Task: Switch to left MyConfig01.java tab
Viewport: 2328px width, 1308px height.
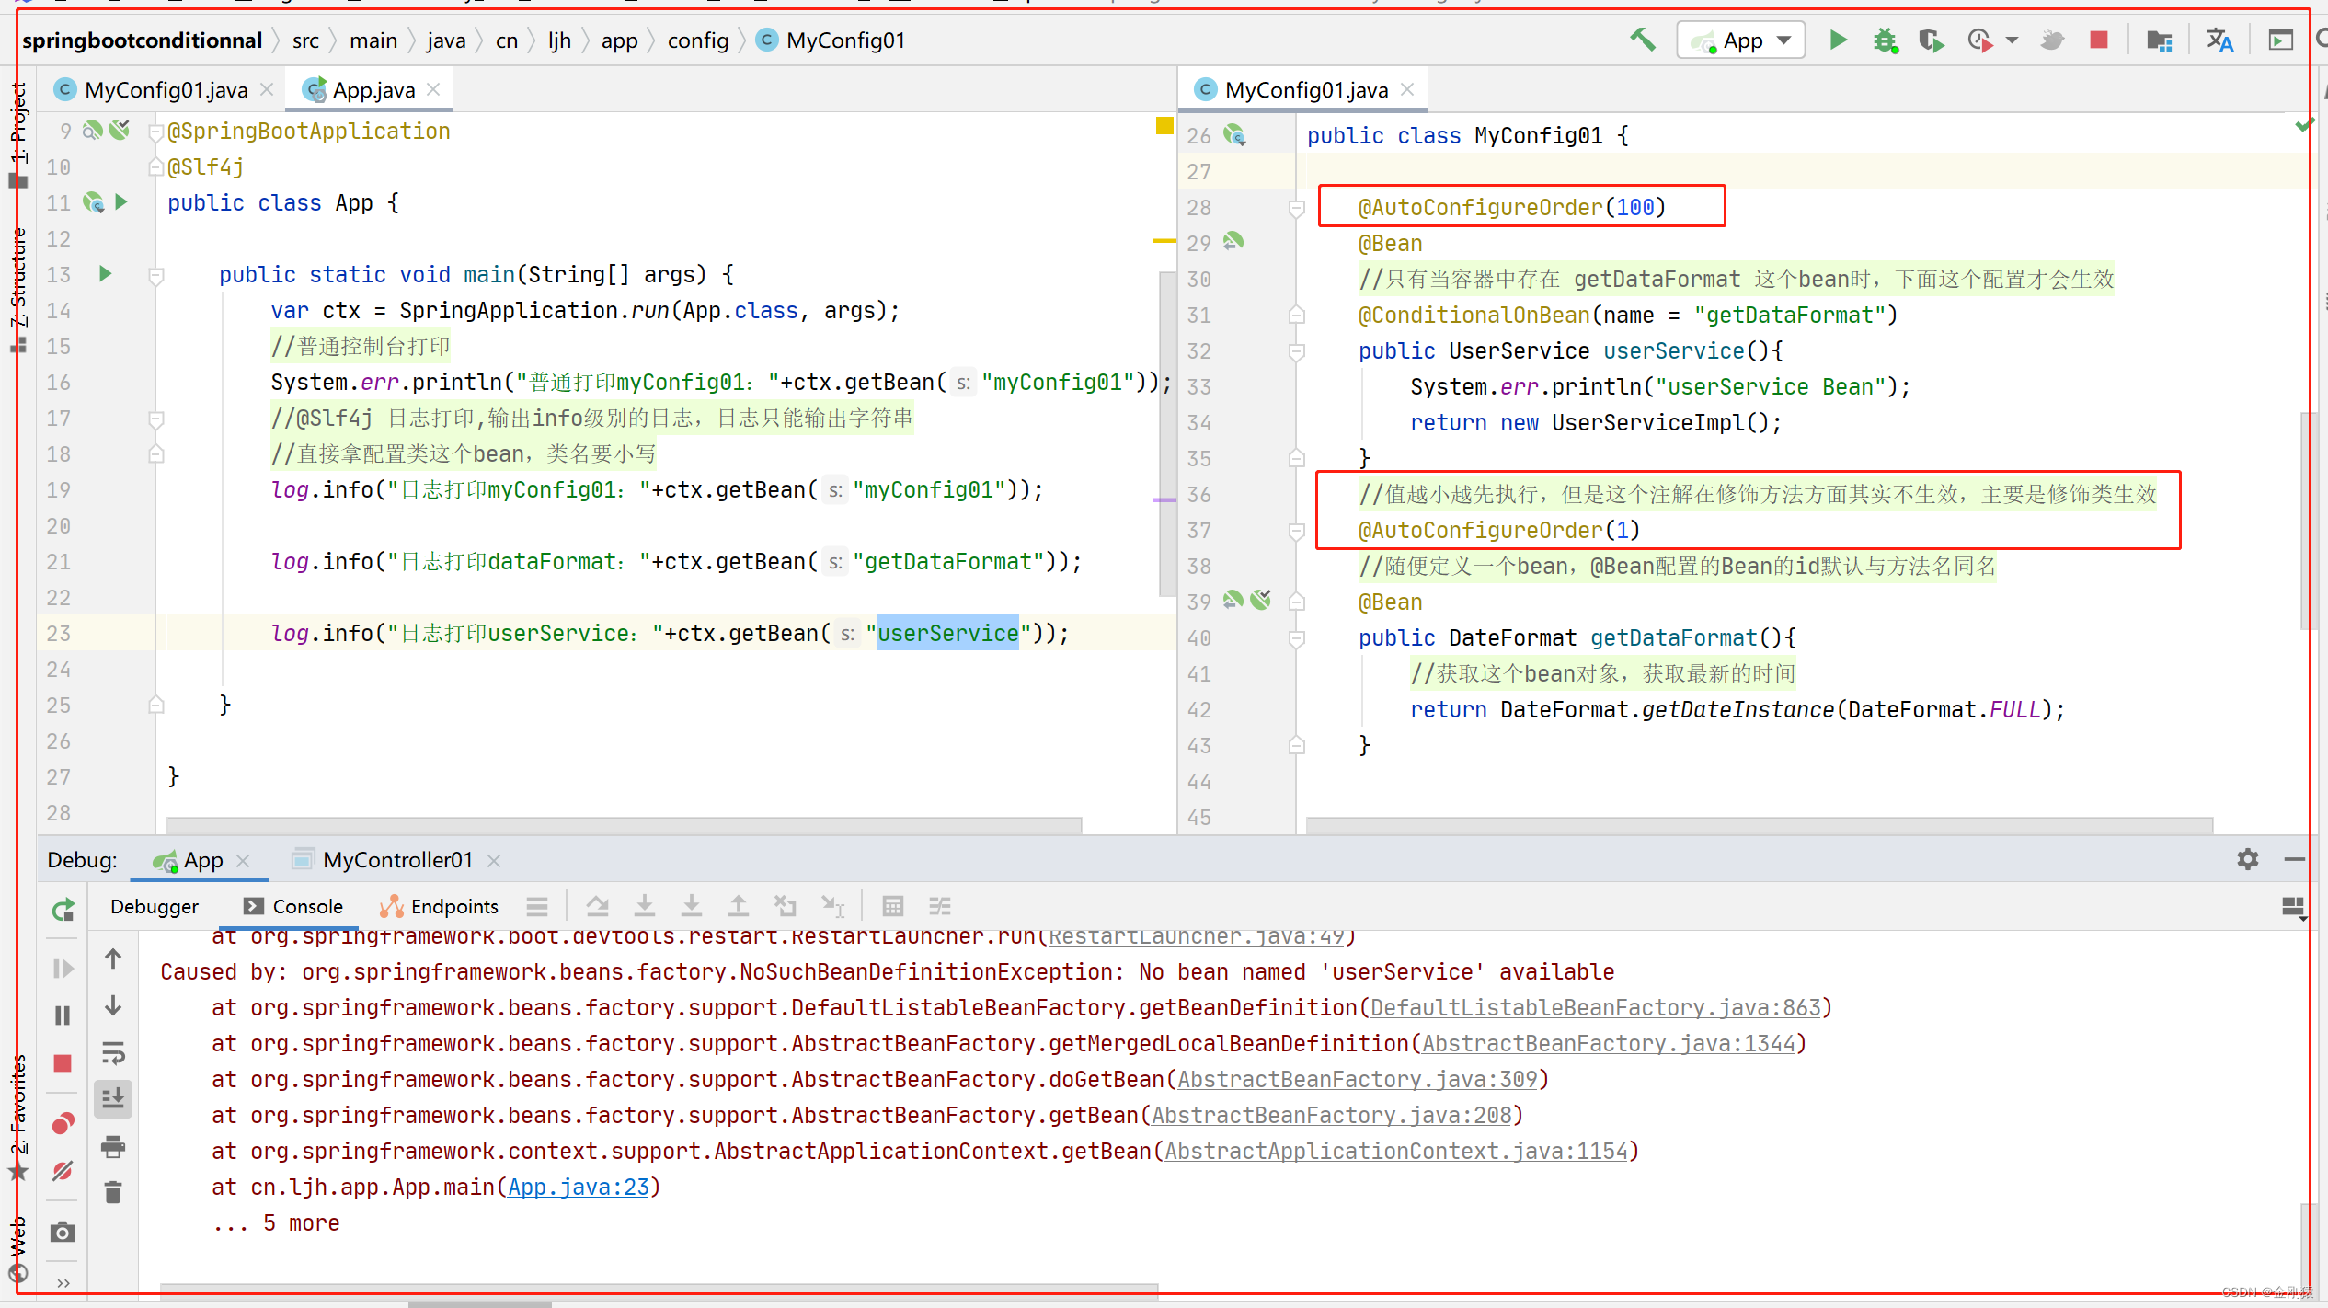Action: (164, 90)
